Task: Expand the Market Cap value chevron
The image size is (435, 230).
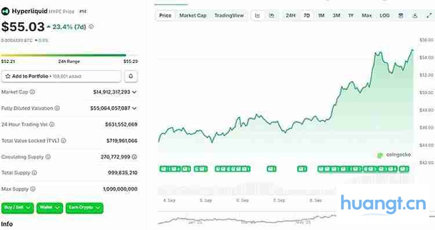Action: point(135,92)
